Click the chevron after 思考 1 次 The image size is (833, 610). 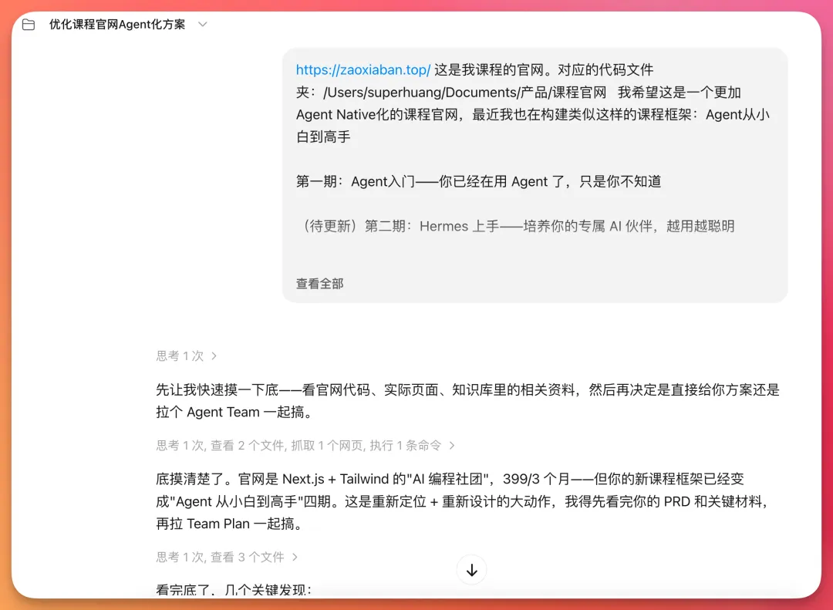coord(214,356)
